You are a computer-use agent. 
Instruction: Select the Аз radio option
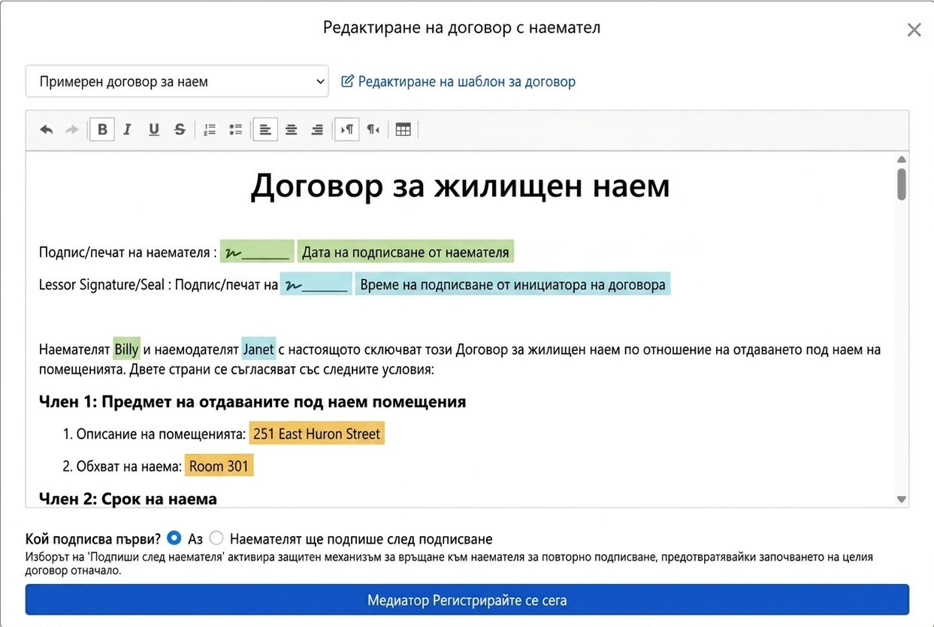(x=174, y=538)
